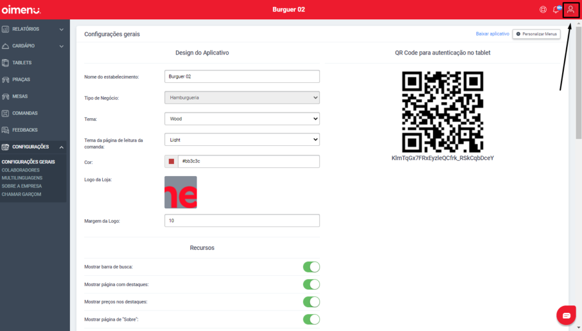Viewport: 582px width, 331px height.
Task: Open the user profile icon
Action: pos(571,10)
